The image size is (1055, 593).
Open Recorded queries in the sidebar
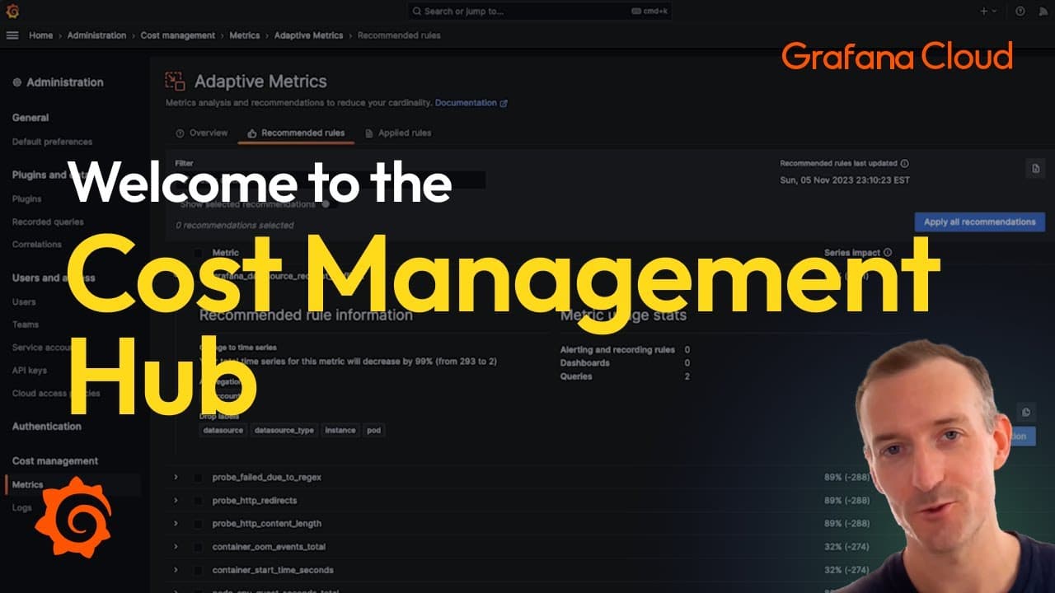coord(48,222)
